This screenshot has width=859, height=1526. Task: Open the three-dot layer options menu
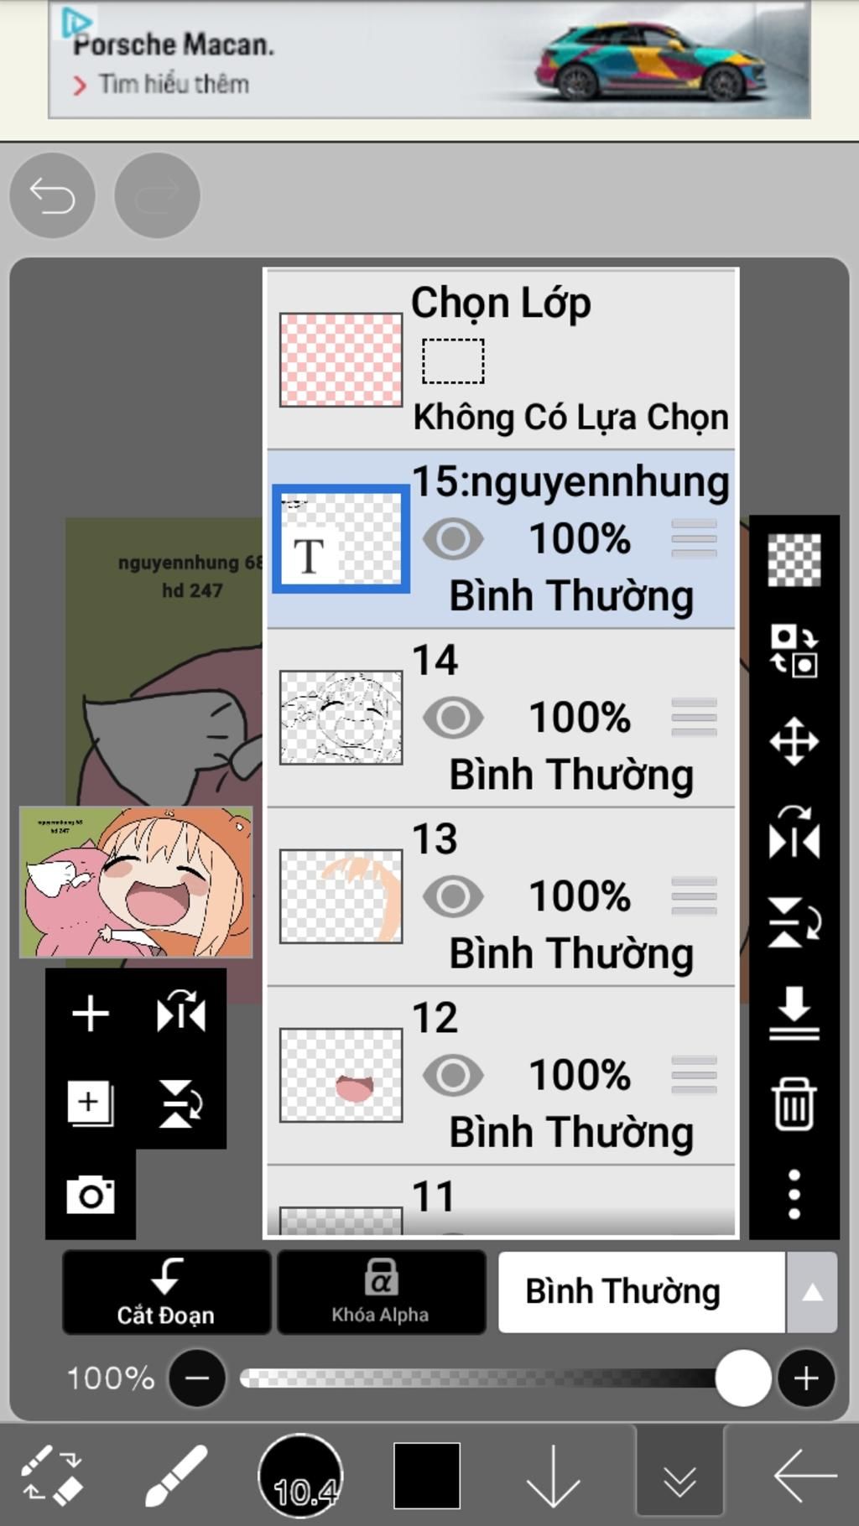click(794, 1194)
